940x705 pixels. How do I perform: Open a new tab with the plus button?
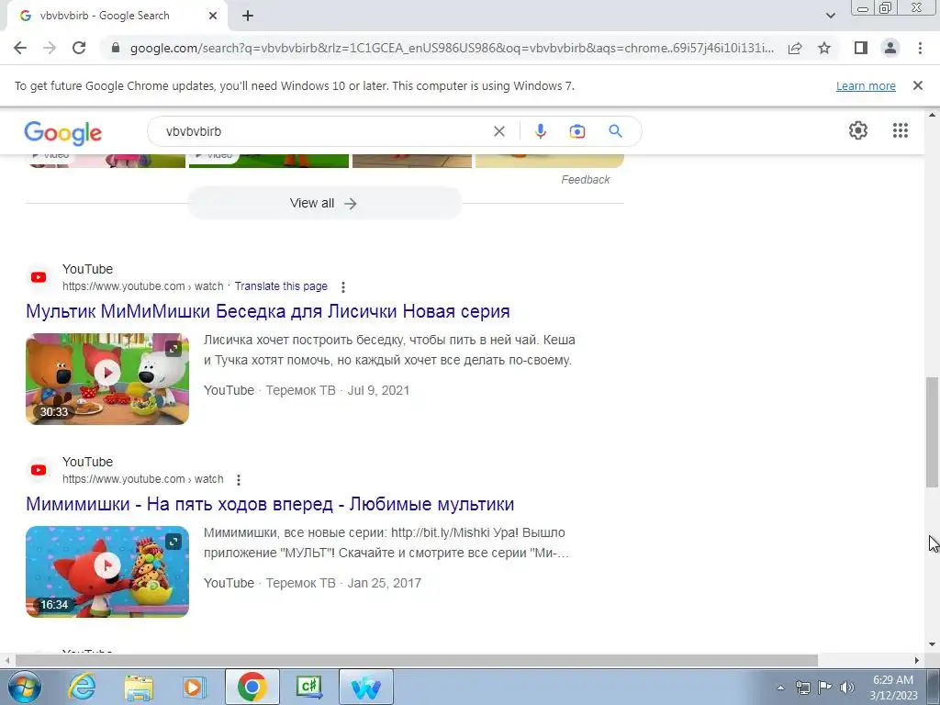point(248,16)
